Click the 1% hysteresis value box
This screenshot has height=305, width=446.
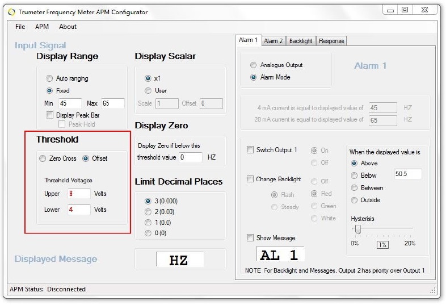point(382,245)
